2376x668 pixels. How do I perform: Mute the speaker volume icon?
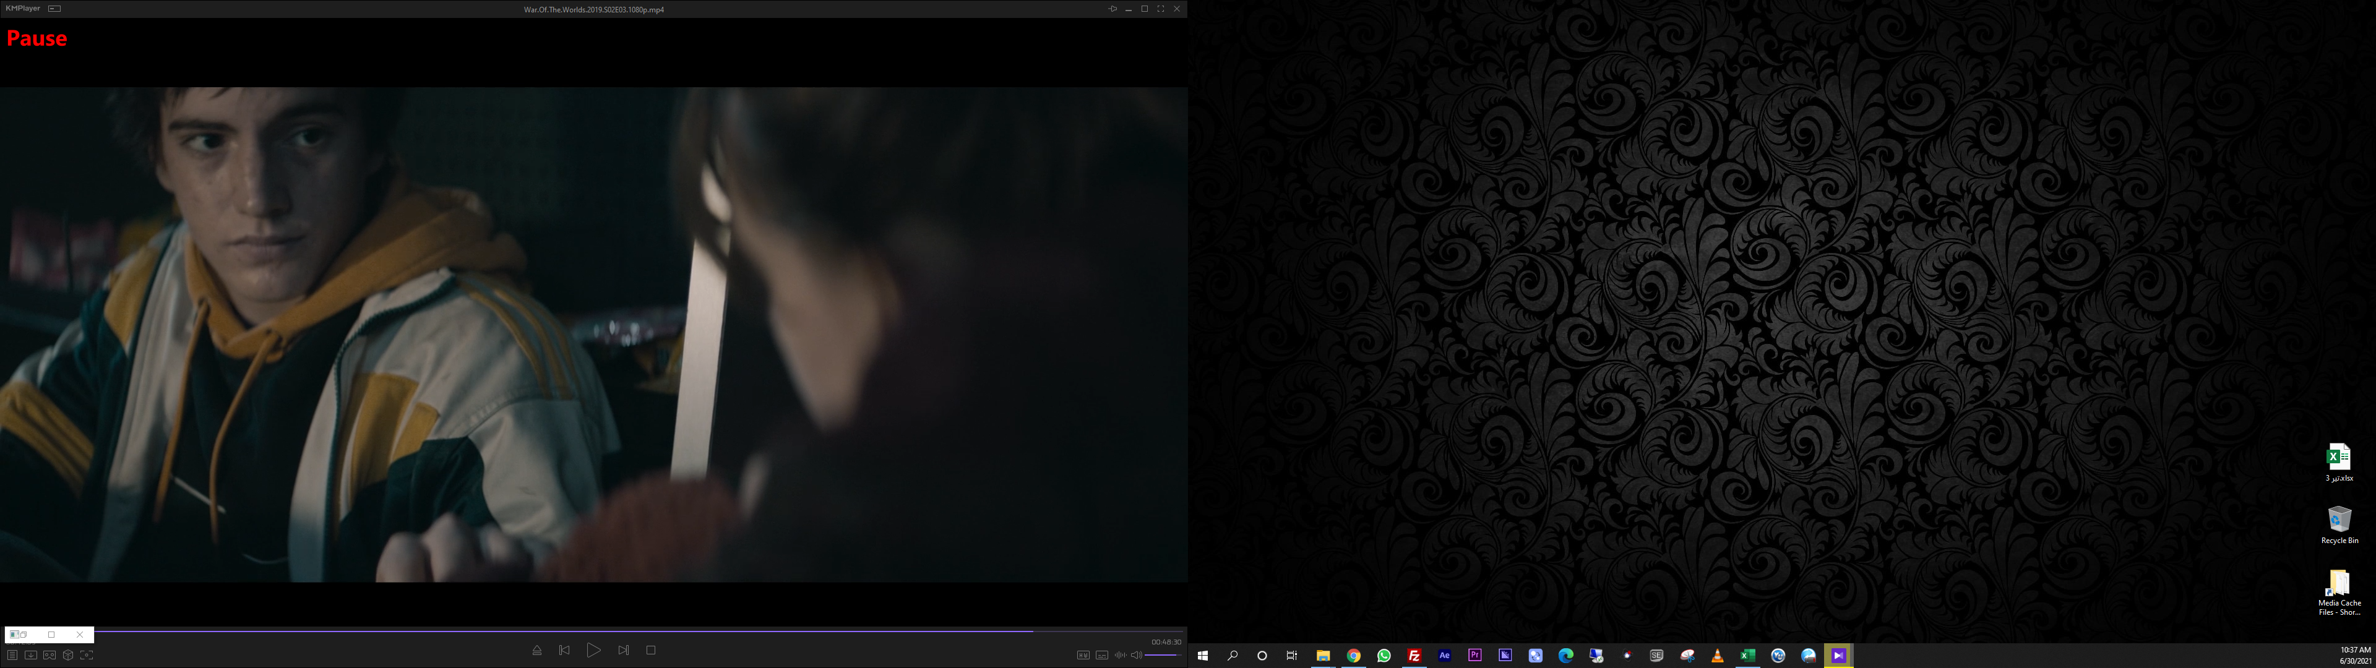tap(1137, 655)
